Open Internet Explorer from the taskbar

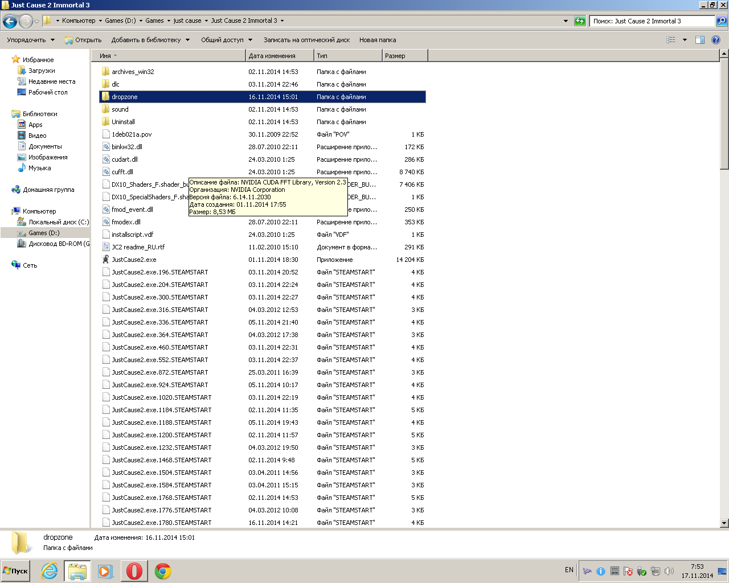point(50,571)
